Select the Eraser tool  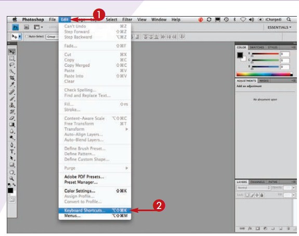click(12, 118)
